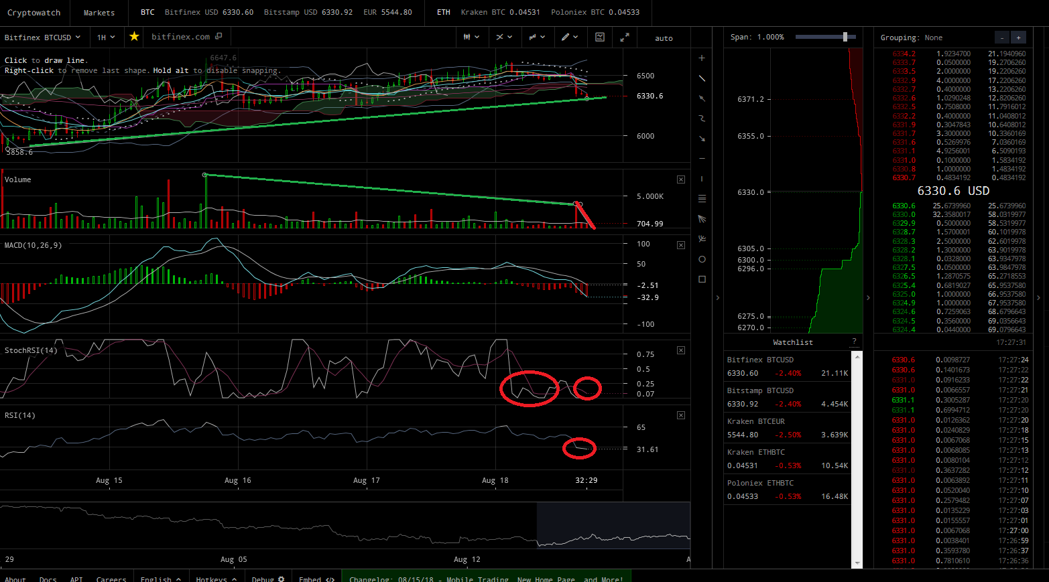
Task: Open the ETH ticker group
Action: (x=444, y=13)
